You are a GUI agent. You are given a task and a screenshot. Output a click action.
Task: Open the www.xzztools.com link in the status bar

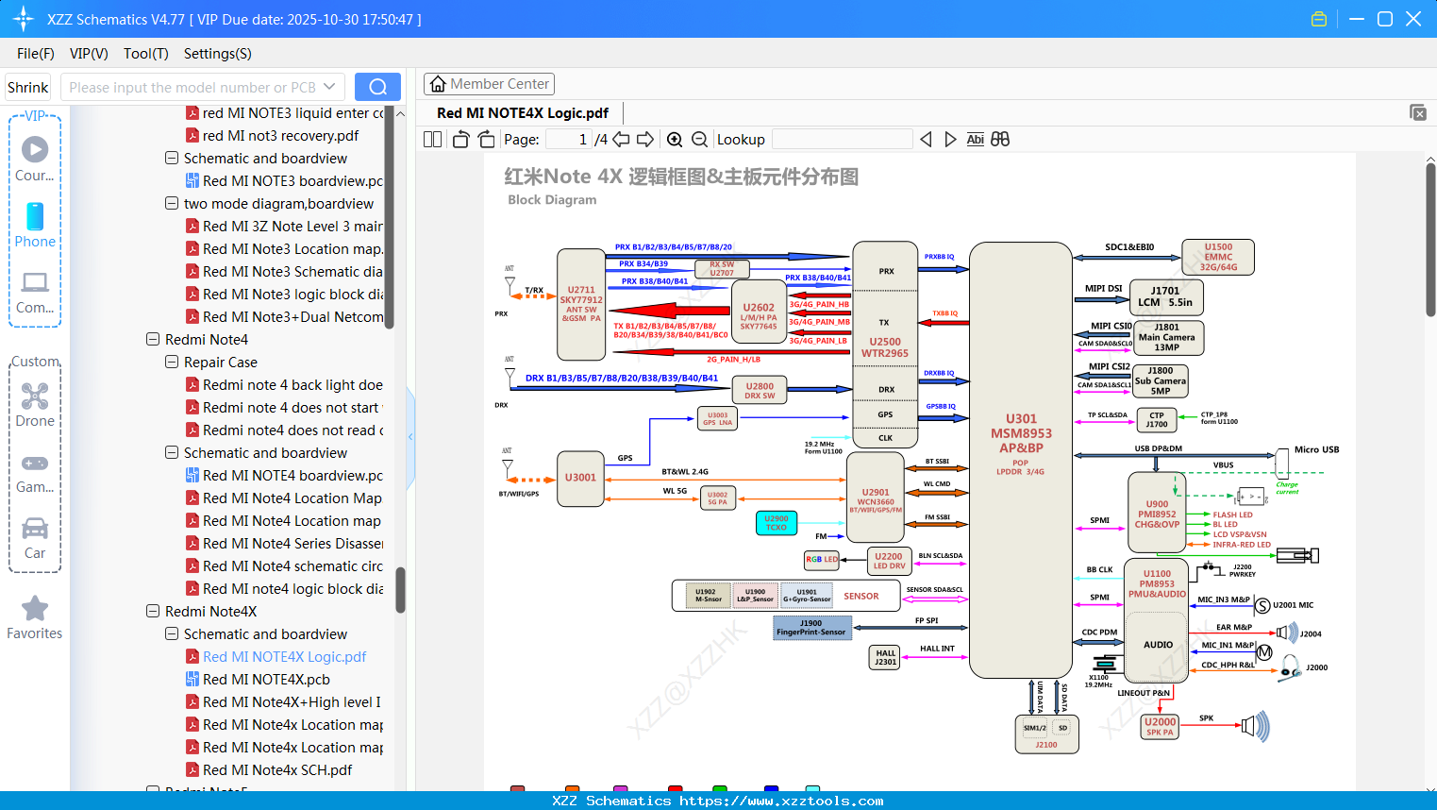[x=782, y=801]
